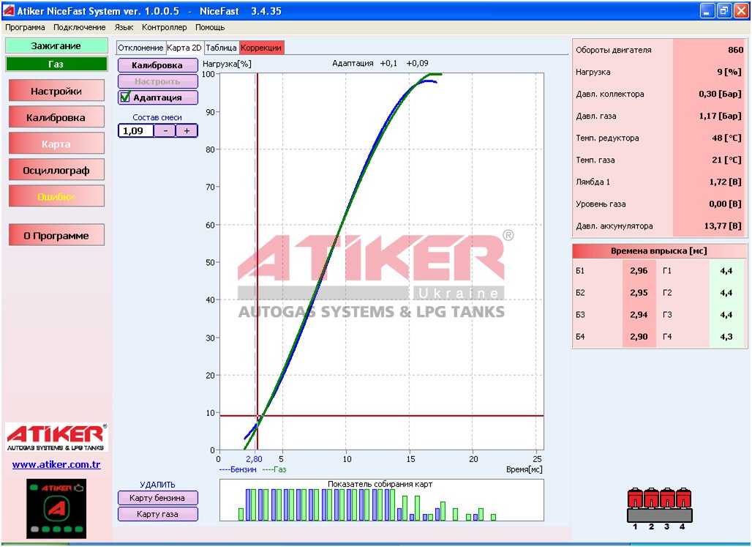Open the Помощь menu
Screen dimensions: 752x547
pos(210,27)
